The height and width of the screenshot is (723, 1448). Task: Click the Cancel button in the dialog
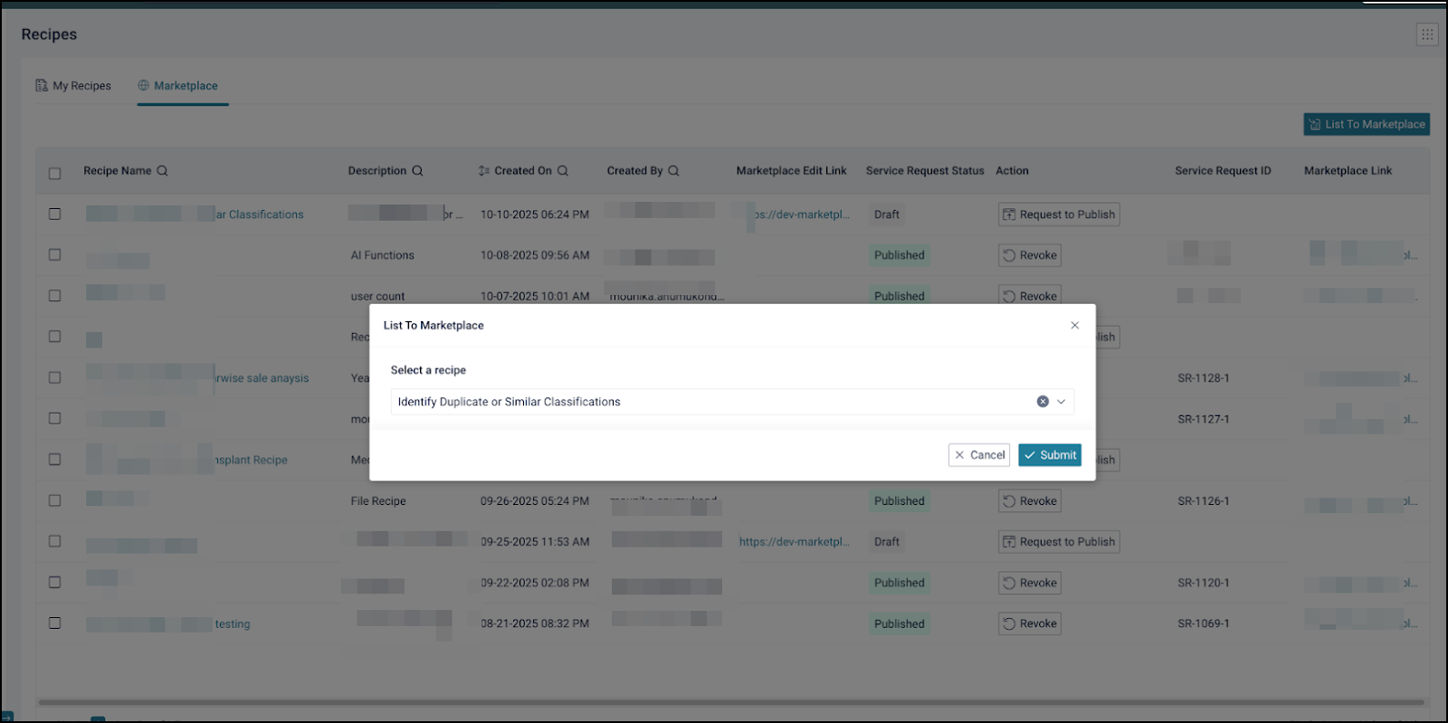pyautogui.click(x=979, y=455)
